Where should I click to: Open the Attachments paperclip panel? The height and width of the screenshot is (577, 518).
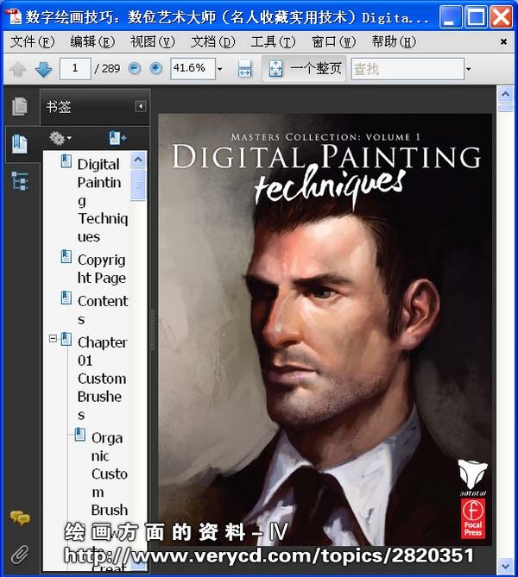pyautogui.click(x=20, y=555)
